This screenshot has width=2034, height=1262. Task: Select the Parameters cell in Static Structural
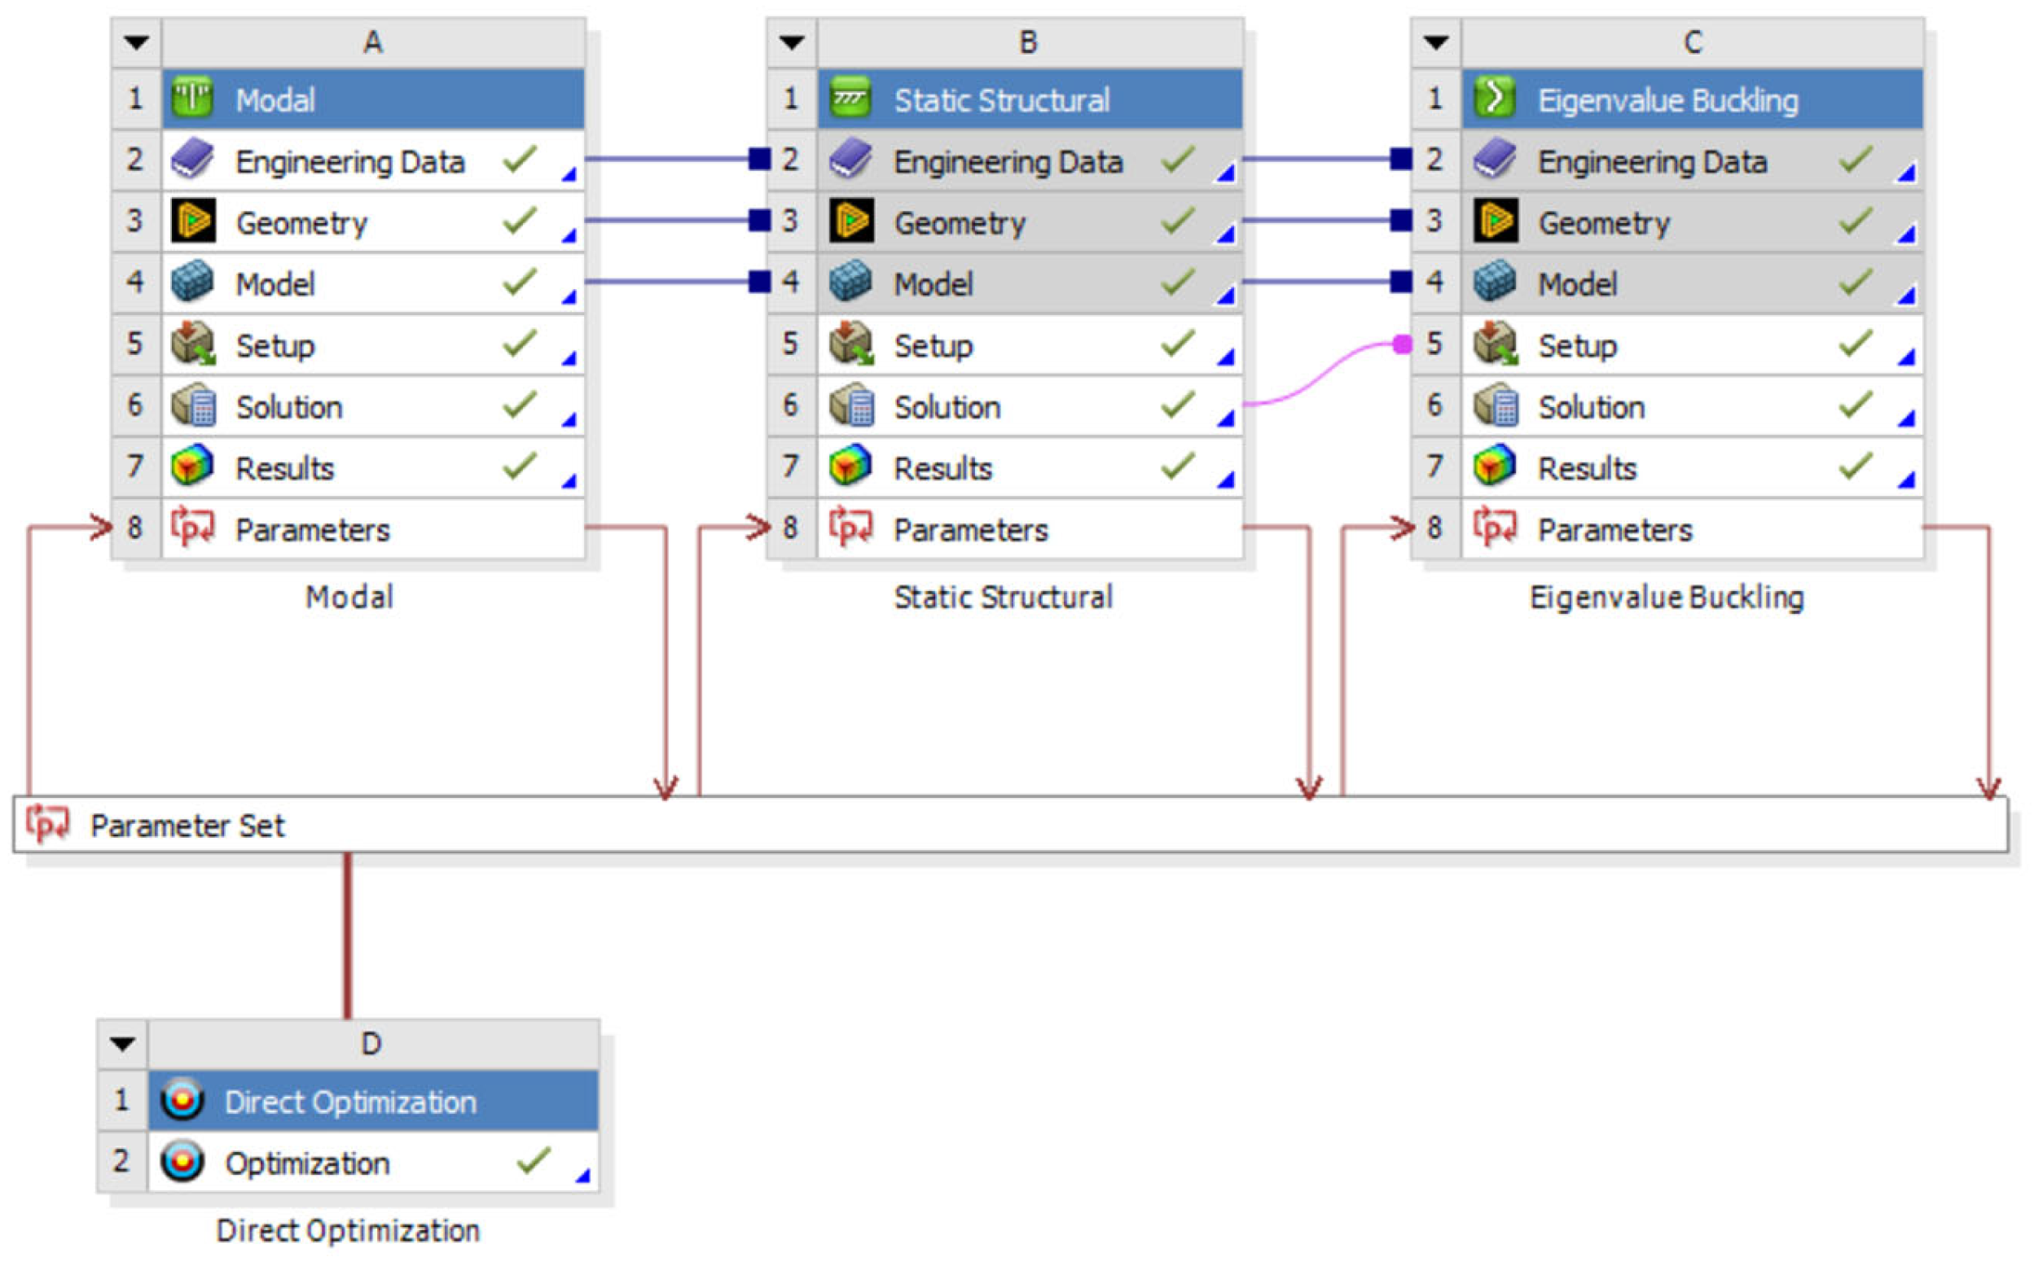970,530
